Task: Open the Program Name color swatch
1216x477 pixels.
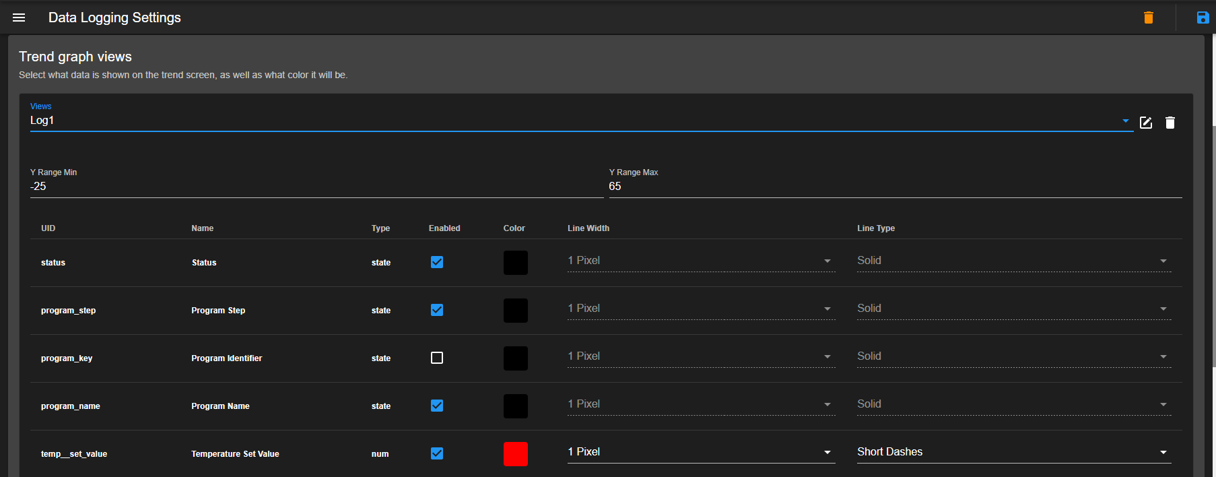Action: (516, 406)
